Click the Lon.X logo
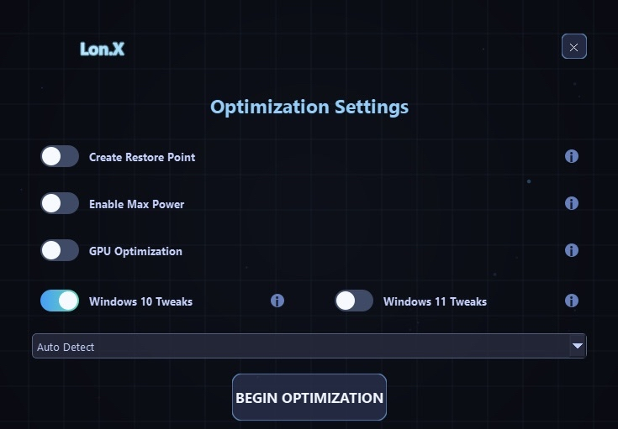The width and height of the screenshot is (618, 429). (103, 49)
